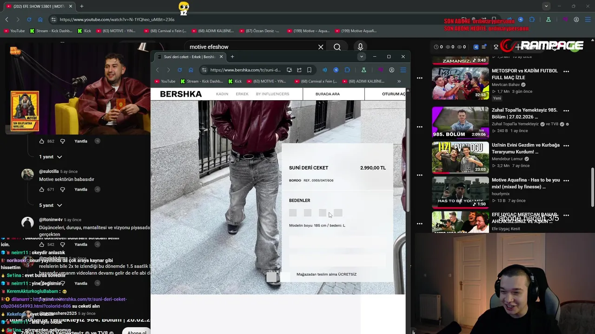Dislike the comment with 862 likes
The width and height of the screenshot is (595, 334).
click(x=63, y=141)
